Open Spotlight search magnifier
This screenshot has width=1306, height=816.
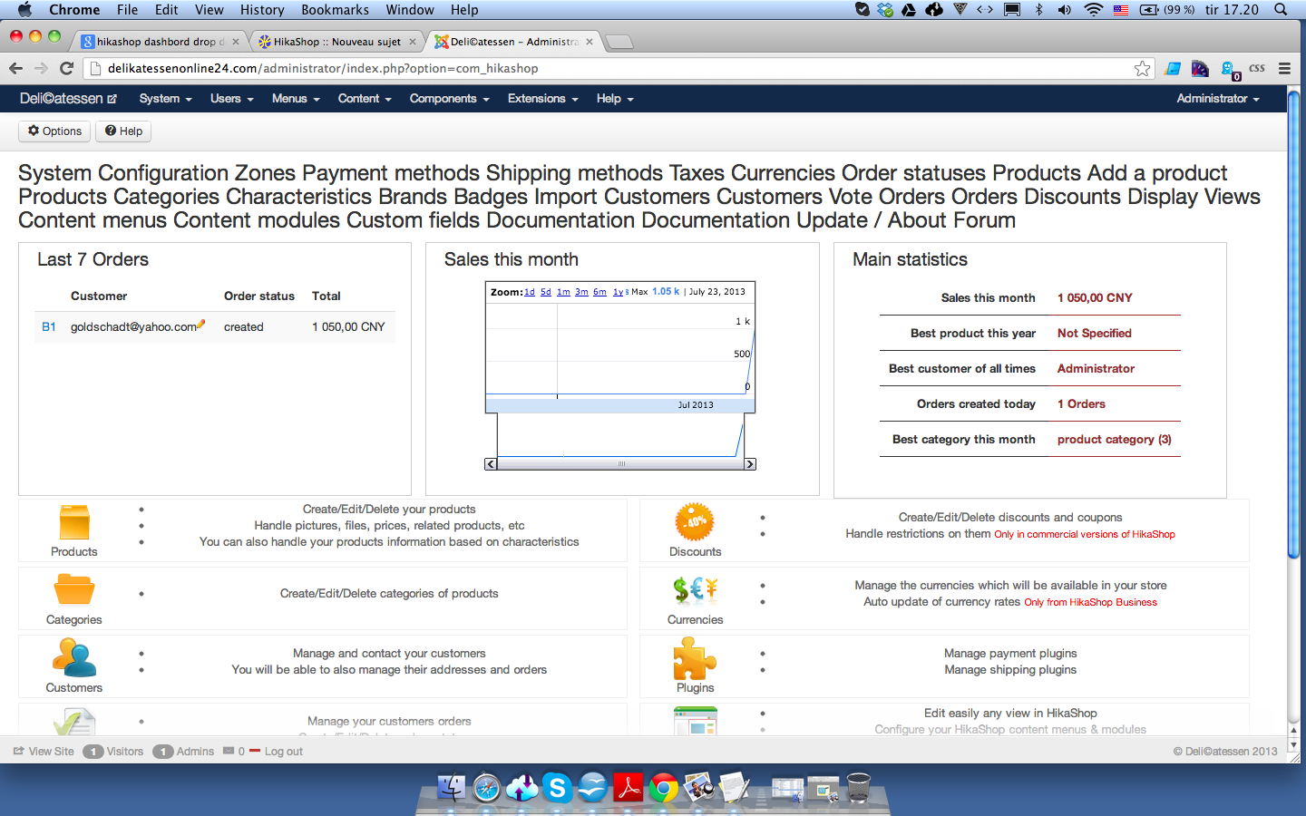[1281, 10]
